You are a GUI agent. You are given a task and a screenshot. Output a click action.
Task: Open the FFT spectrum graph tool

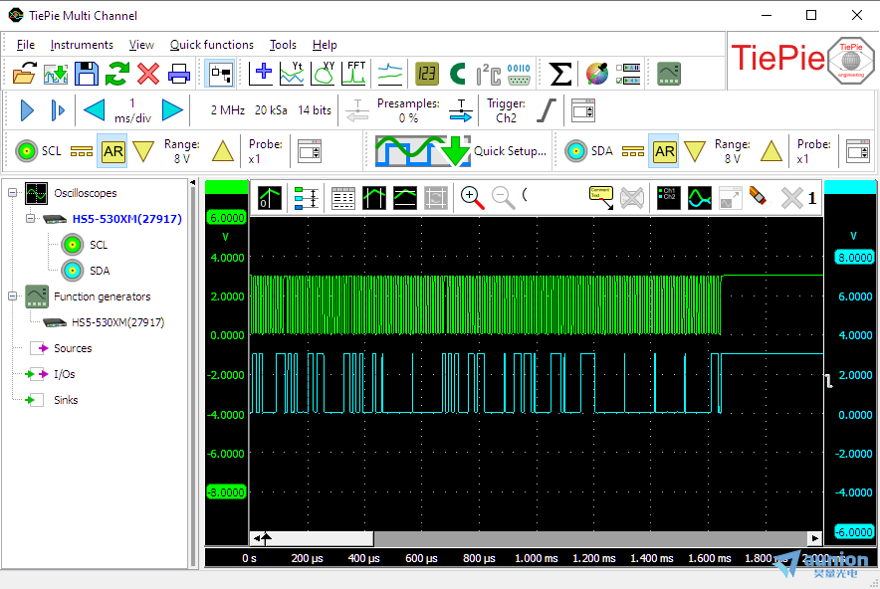pos(354,74)
